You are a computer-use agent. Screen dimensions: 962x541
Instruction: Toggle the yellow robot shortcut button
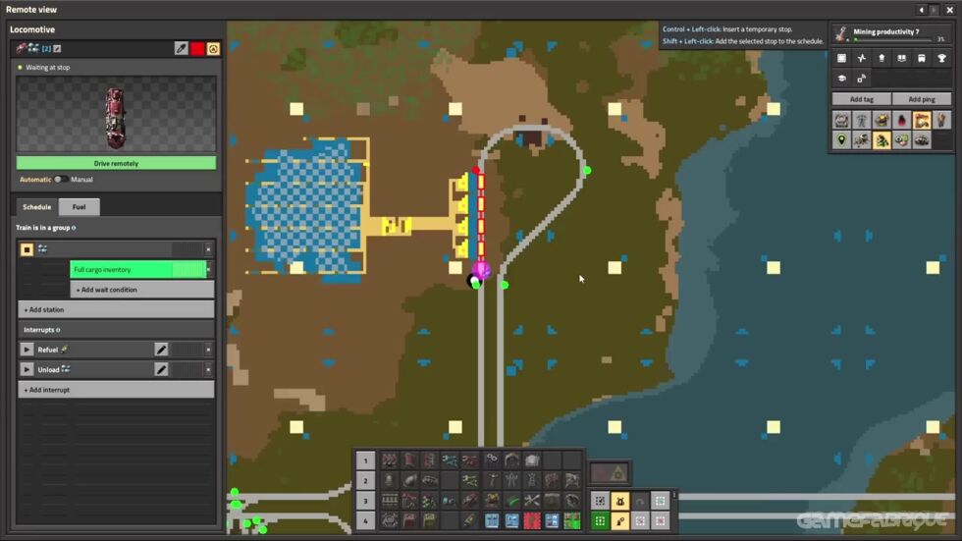tap(620, 501)
